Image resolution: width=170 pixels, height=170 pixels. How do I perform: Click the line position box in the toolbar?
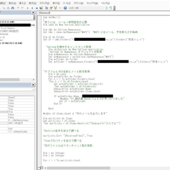pos(86,8)
